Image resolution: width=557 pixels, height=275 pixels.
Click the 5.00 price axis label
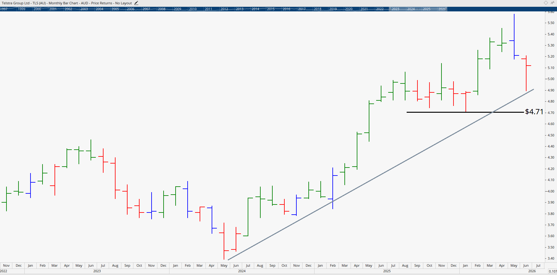tap(551, 79)
